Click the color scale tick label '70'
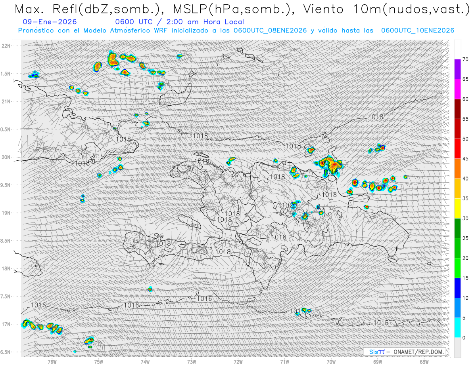 point(466,59)
